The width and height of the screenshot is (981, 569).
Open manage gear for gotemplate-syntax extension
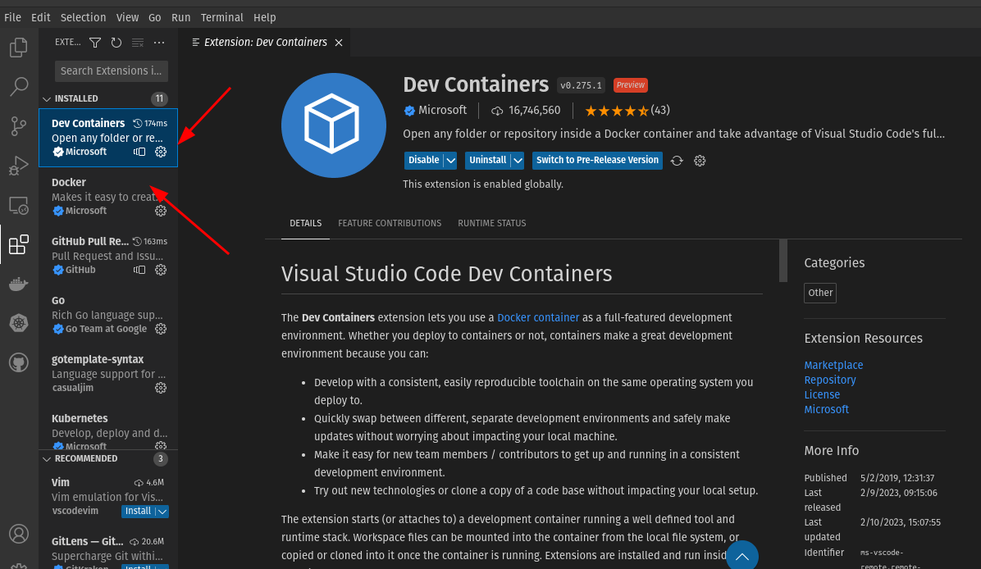(x=161, y=388)
